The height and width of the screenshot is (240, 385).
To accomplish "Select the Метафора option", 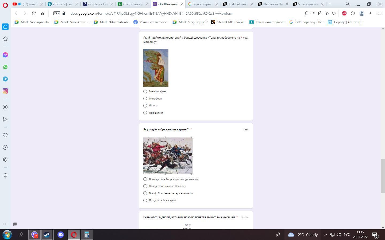I will pyautogui.click(x=145, y=99).
